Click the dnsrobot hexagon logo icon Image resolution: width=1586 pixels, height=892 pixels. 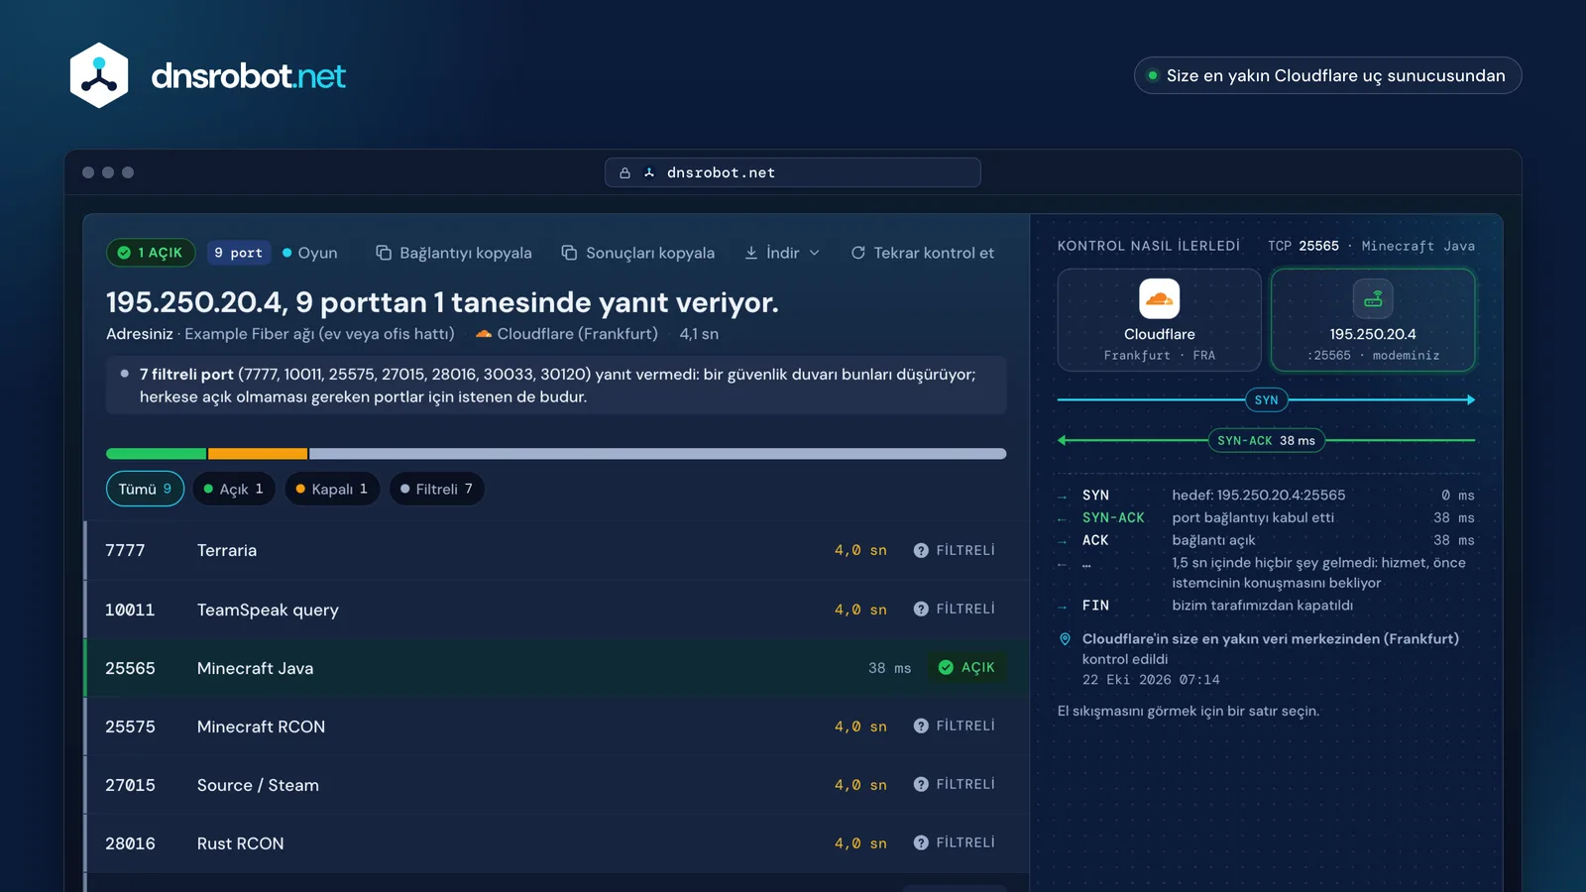pos(99,75)
